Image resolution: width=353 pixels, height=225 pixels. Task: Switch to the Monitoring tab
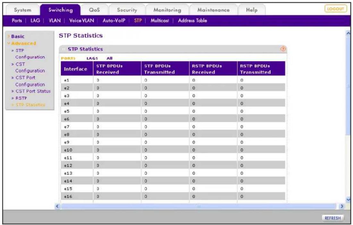(x=167, y=10)
